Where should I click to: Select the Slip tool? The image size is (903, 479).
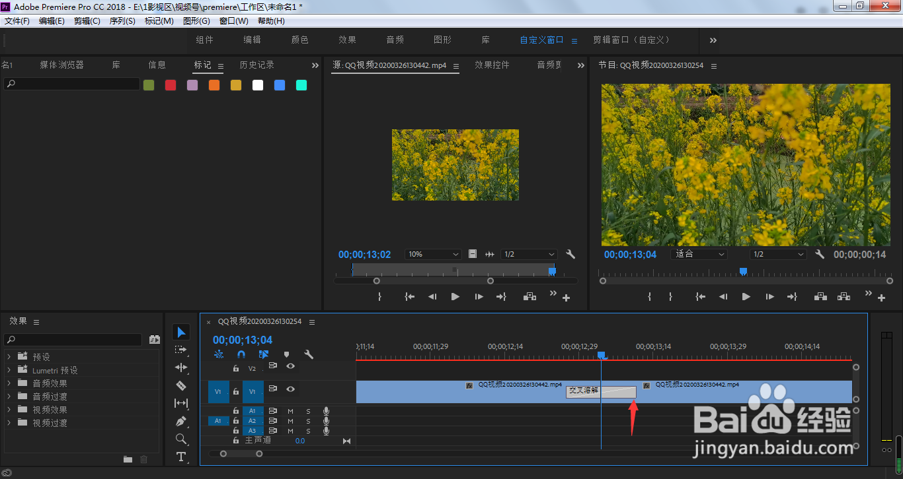(x=181, y=403)
